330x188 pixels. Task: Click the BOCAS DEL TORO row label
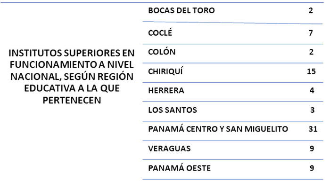coord(181,10)
